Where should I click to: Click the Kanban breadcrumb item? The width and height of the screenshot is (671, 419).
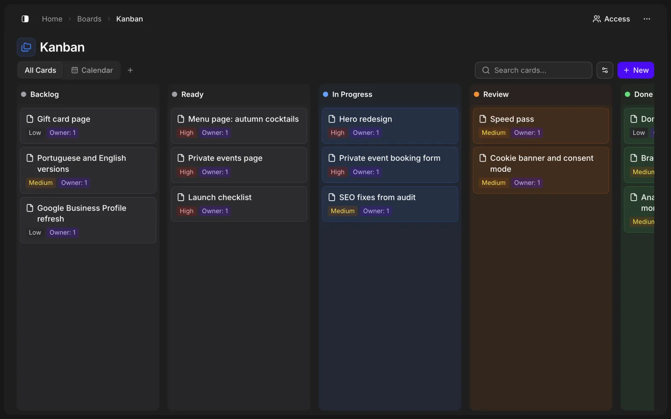pyautogui.click(x=130, y=19)
